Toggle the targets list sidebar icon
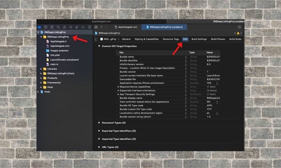The height and width of the screenshot is (168, 281). click(x=96, y=39)
